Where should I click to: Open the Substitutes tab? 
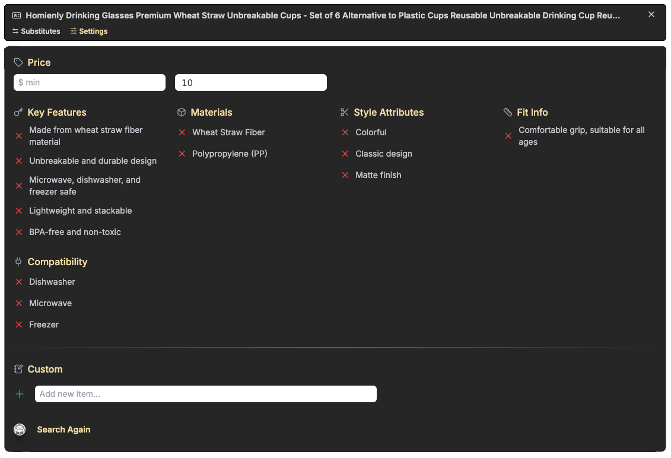click(36, 31)
